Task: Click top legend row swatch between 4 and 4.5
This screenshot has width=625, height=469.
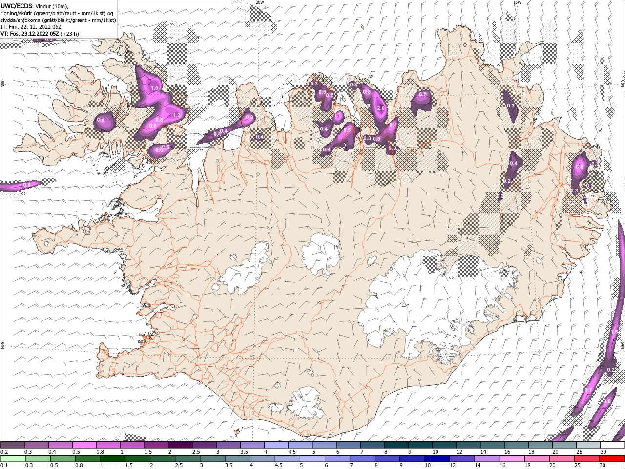Action: [x=276, y=445]
